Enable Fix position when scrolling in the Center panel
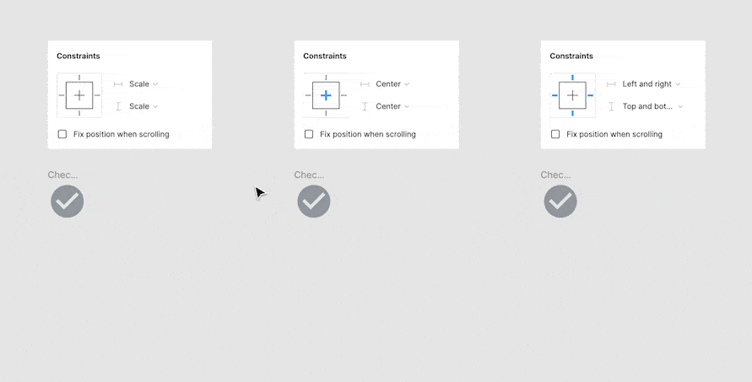Viewport: 752px width, 382px height. coord(309,134)
